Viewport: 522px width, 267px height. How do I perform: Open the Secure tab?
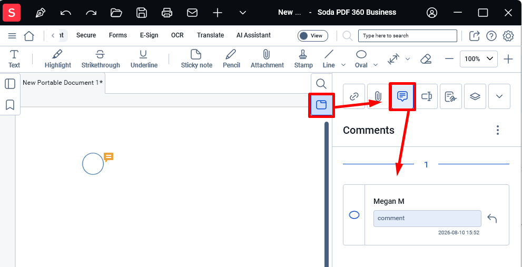(x=86, y=35)
